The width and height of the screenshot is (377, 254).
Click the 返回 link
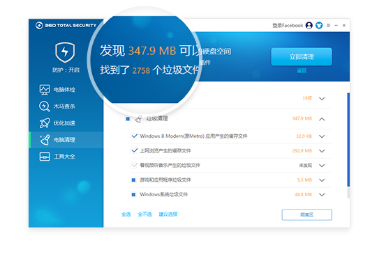302,71
